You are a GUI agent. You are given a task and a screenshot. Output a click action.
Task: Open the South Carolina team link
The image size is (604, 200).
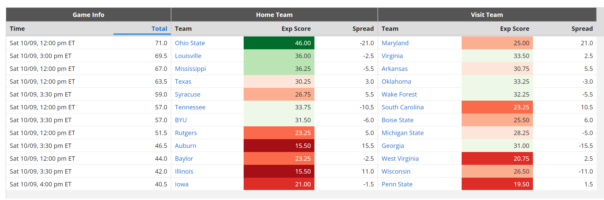point(403,107)
